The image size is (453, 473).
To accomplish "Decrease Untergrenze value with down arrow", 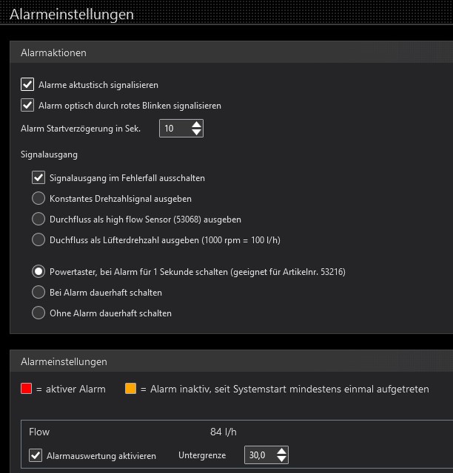I will (281, 460).
